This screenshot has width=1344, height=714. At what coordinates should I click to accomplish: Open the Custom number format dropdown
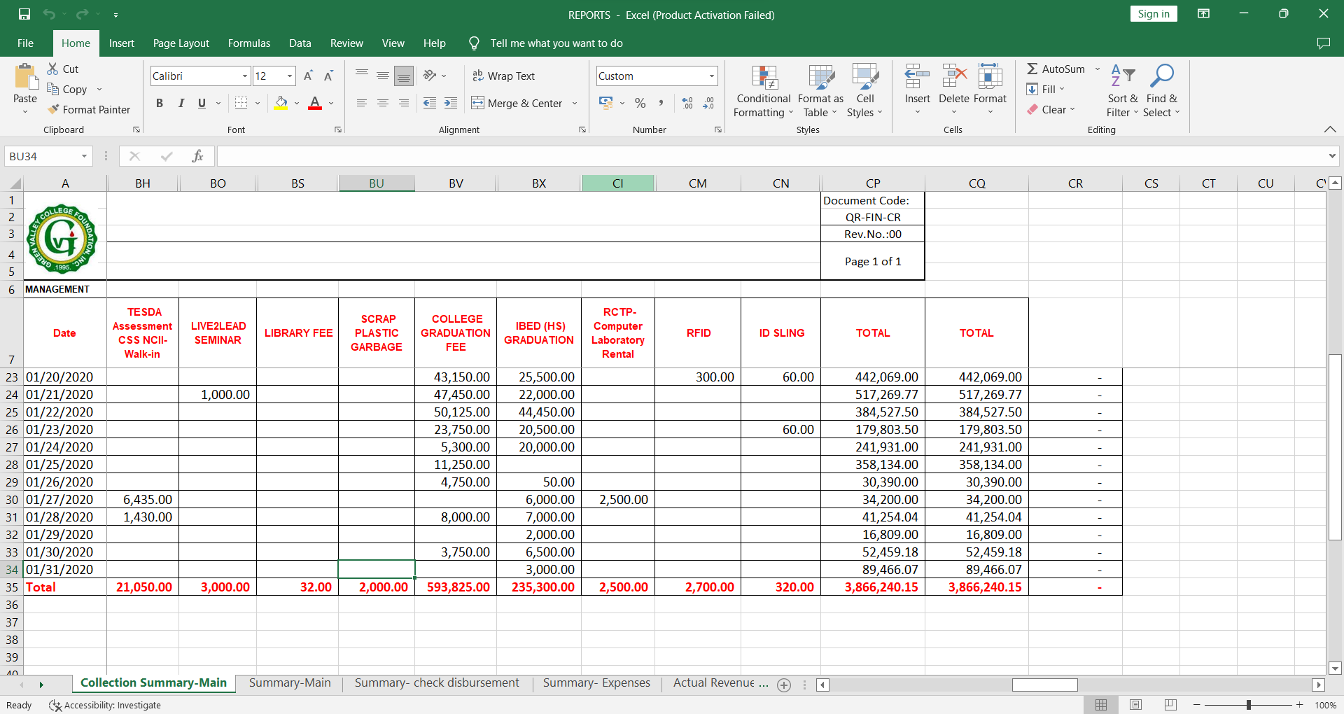coord(712,76)
